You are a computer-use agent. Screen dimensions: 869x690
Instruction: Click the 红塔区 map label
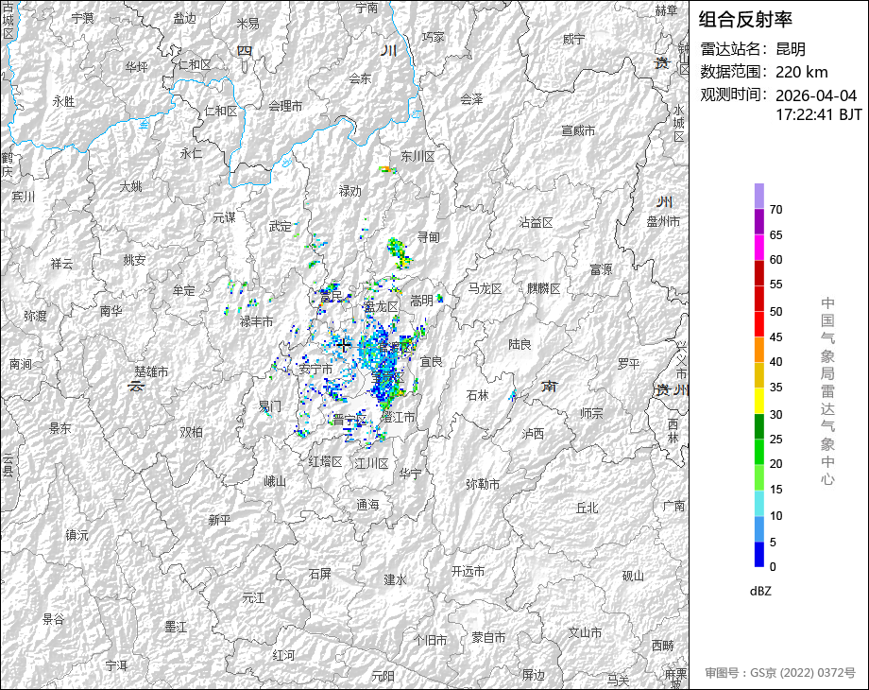click(x=325, y=461)
